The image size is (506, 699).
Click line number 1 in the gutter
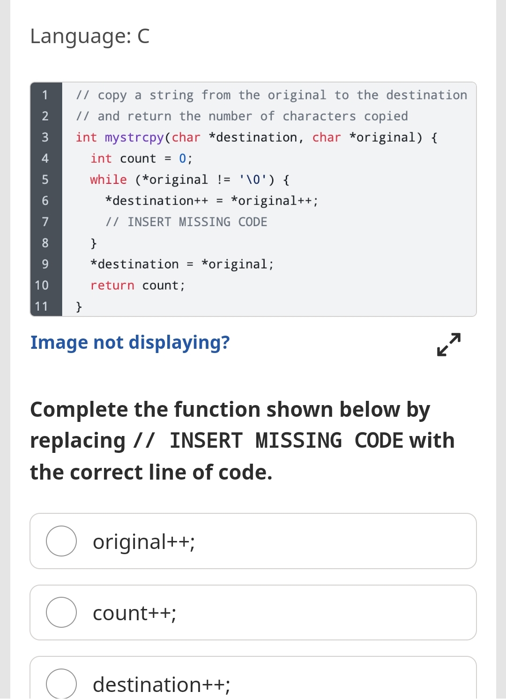(x=45, y=95)
